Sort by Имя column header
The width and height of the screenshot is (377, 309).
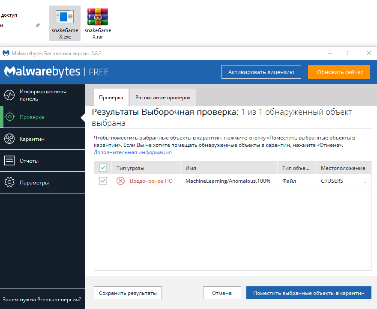click(x=229, y=168)
